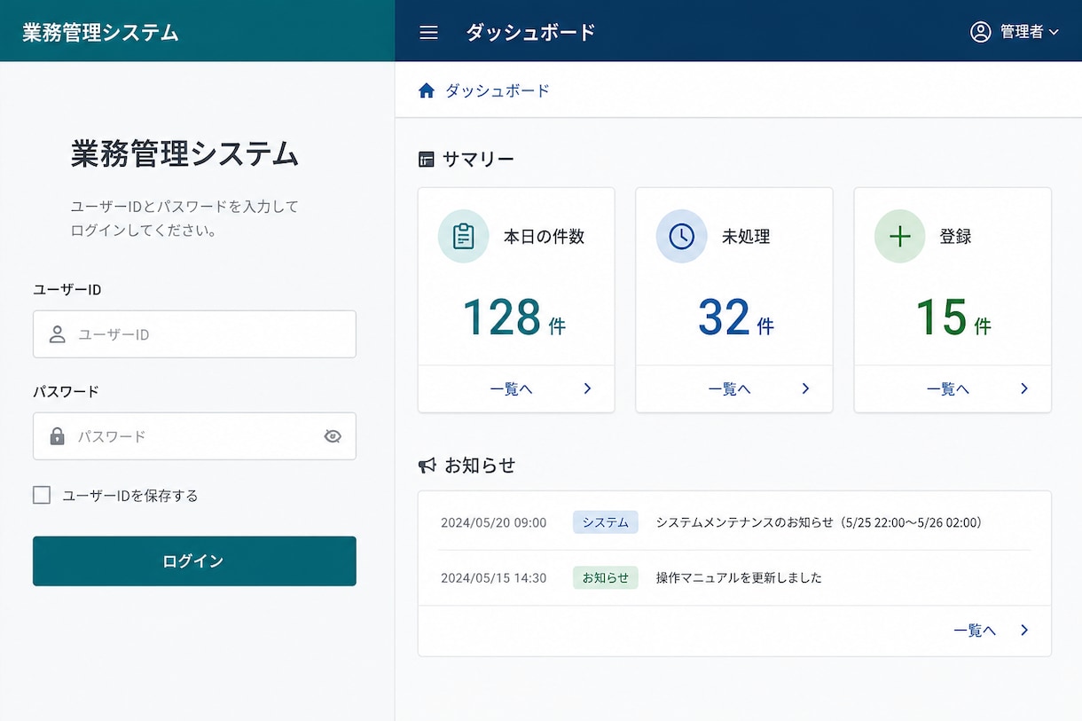Focus the ユーザーID input field

pos(194,334)
